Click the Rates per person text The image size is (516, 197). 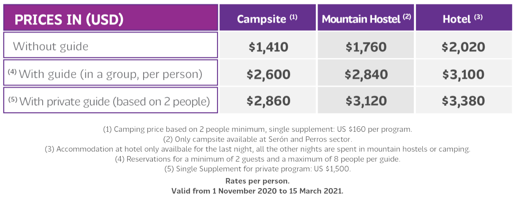pos(258,181)
